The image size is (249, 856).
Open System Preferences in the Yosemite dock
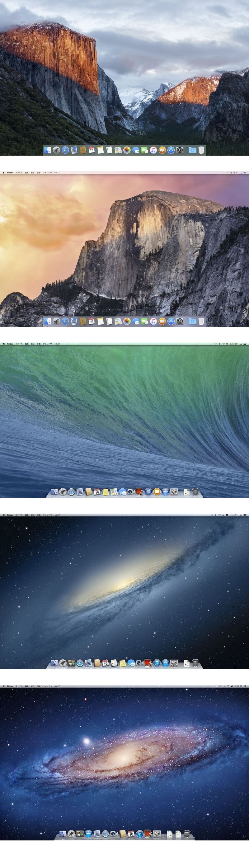[x=180, y=321]
